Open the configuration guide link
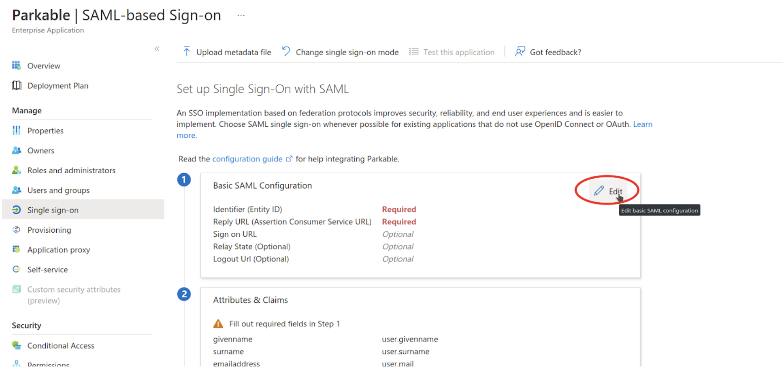Image resolution: width=783 pixels, height=388 pixels. click(x=247, y=159)
